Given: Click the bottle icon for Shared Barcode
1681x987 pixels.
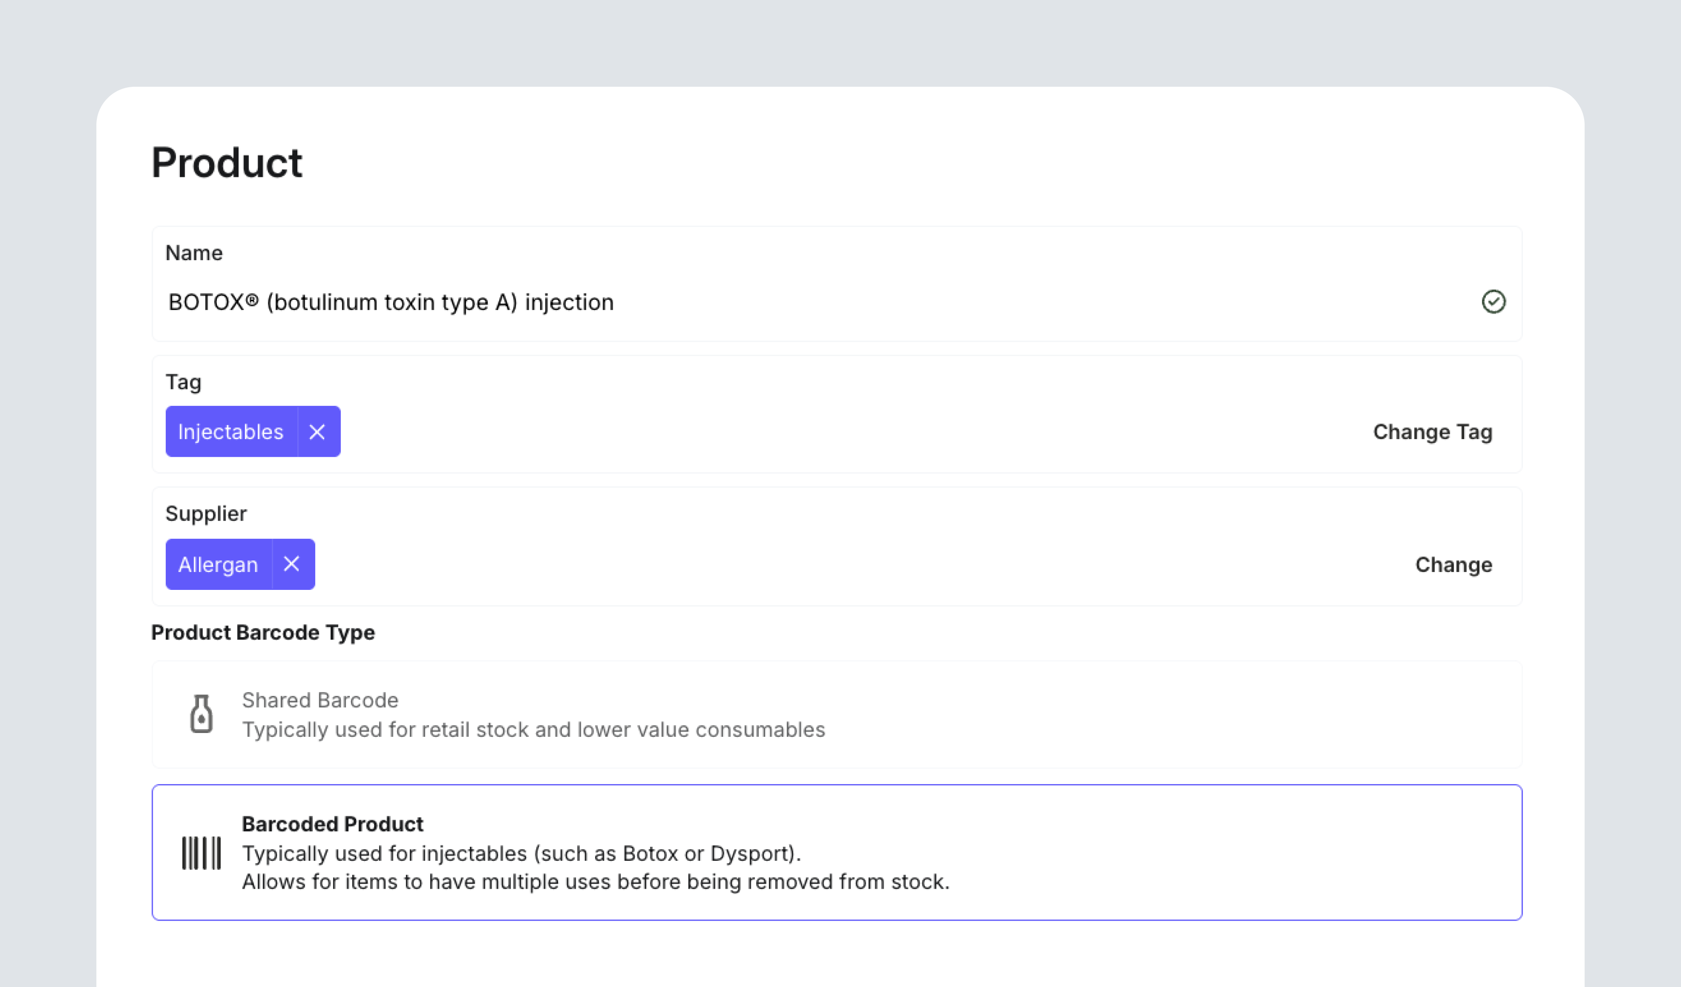Looking at the screenshot, I should point(201,714).
